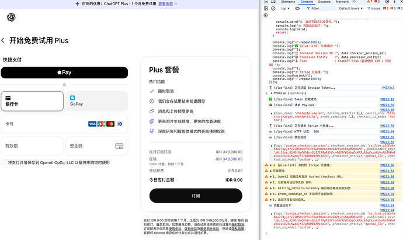
Task: Click the OpenAI logo
Action: pos(11,17)
